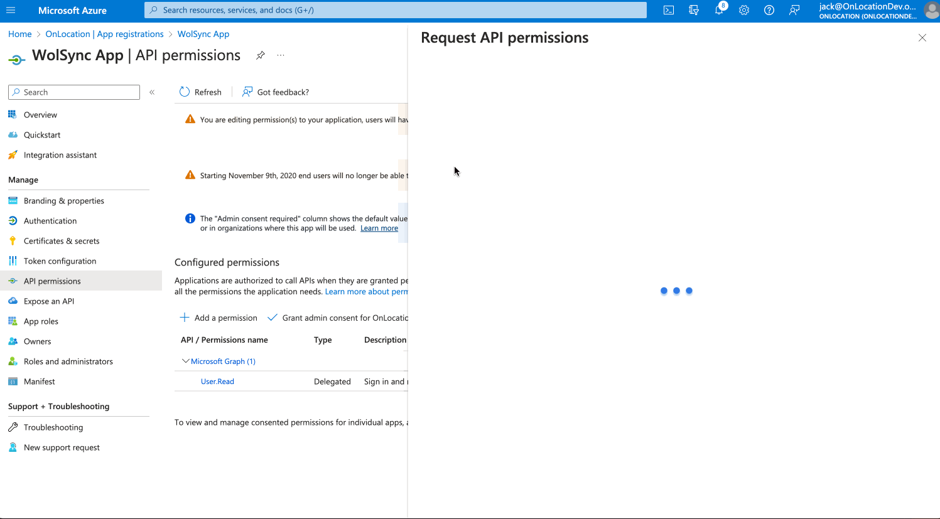Open the more options ellipsis beside title
This screenshot has height=519, width=940.
pos(281,55)
